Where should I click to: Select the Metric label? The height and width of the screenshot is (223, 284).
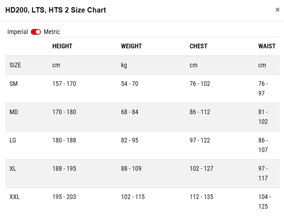52,32
